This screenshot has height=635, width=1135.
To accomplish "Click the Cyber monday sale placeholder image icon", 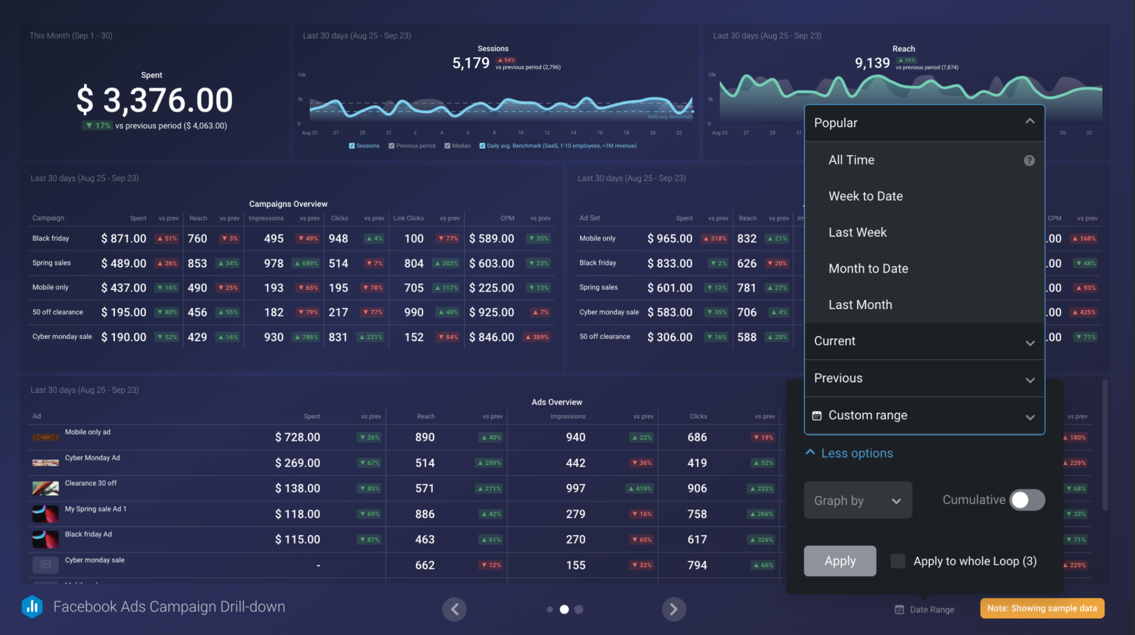I will tap(45, 565).
